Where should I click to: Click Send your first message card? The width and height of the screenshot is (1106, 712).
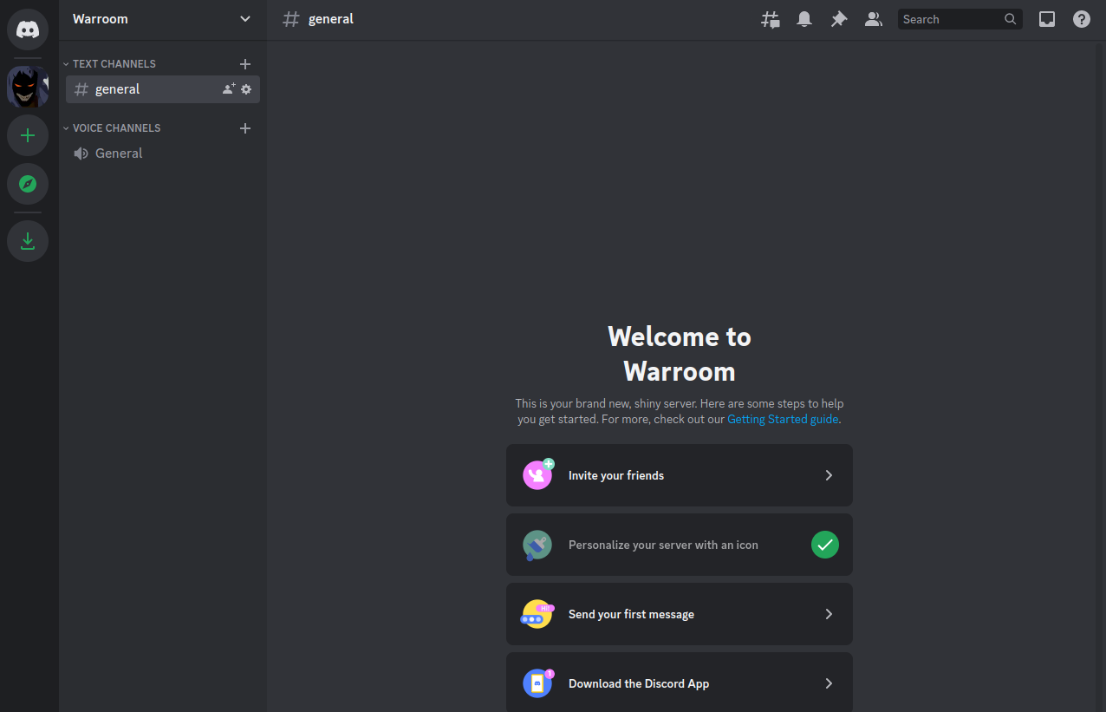tap(680, 614)
